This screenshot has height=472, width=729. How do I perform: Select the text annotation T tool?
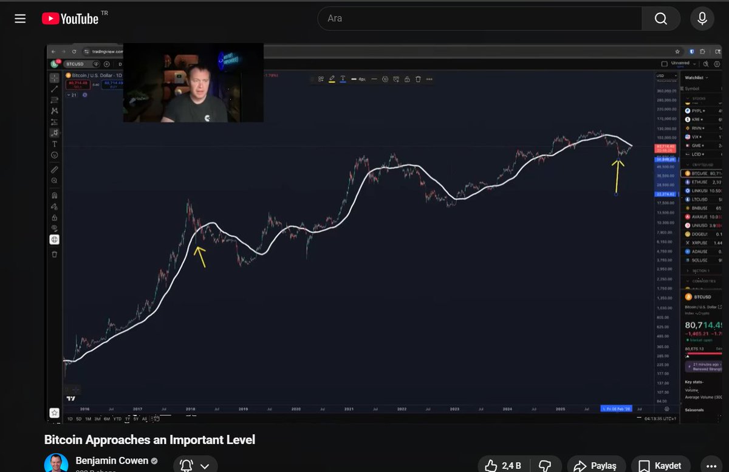pyautogui.click(x=54, y=144)
